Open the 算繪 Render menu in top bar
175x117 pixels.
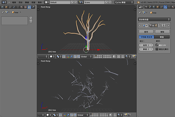click(x=27, y=2)
